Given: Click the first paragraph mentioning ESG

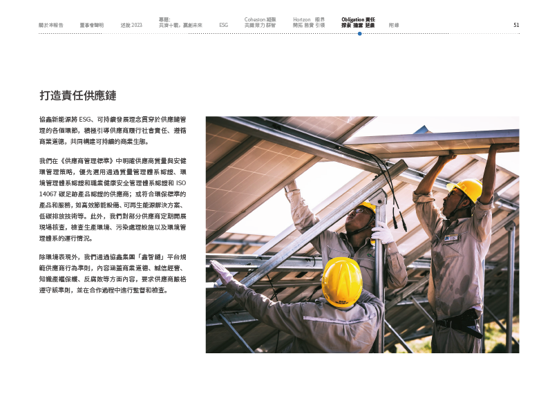Looking at the screenshot, I should coord(113,130).
